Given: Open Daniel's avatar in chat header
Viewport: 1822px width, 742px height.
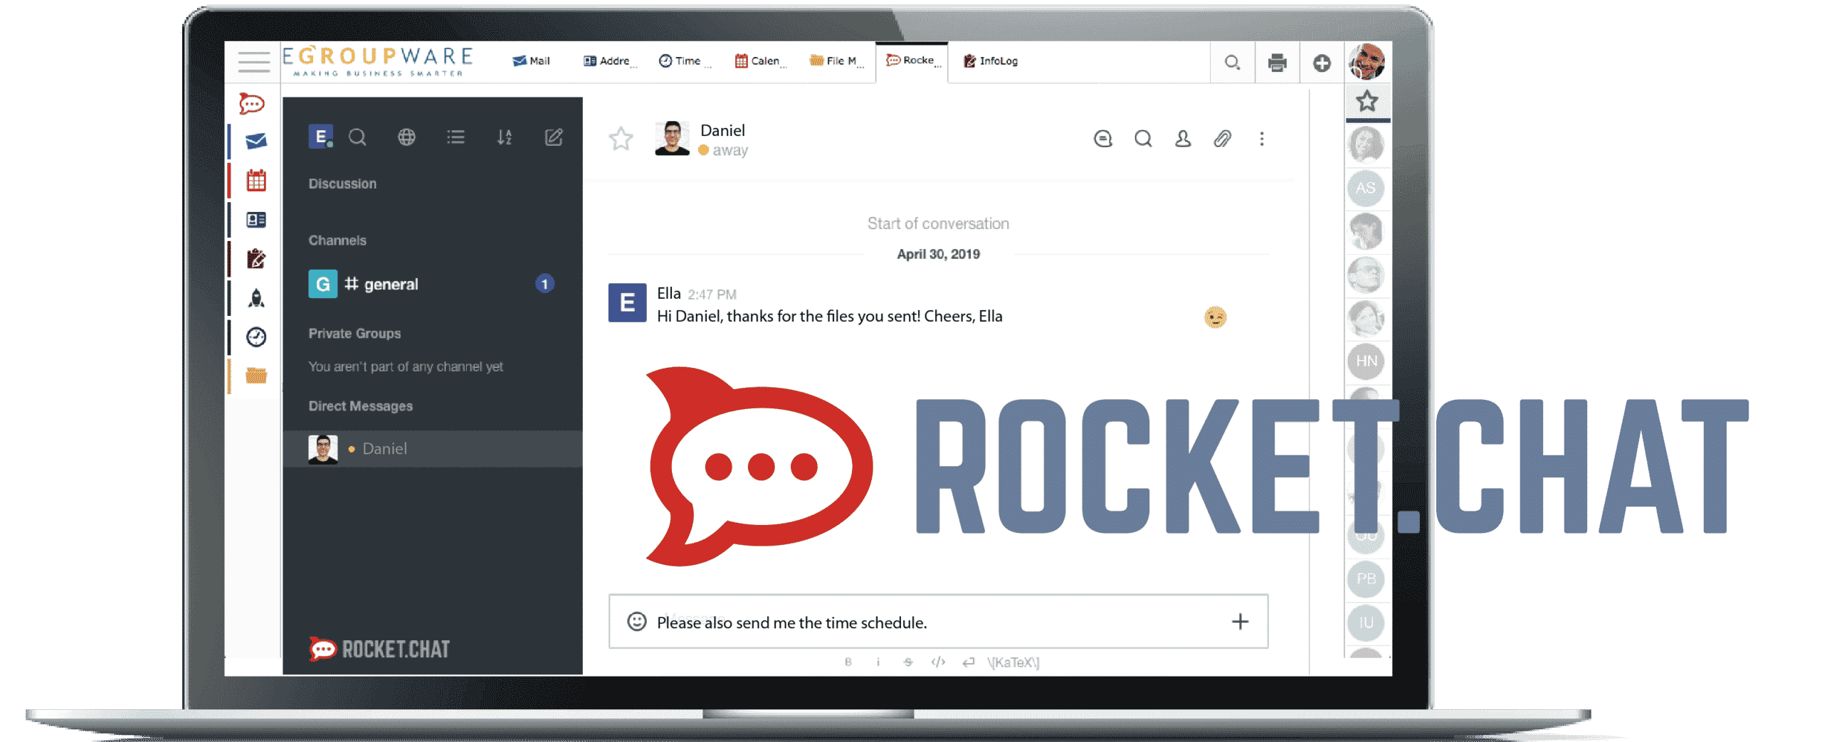Looking at the screenshot, I should point(672,138).
